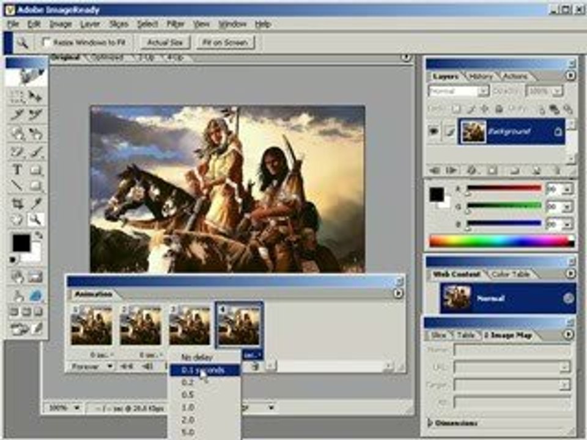This screenshot has width=587, height=440.
Task: Reset to default colors icon in toolbox
Action: [x=13, y=259]
